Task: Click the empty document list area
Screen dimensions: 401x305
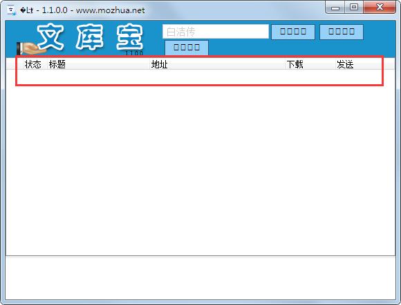Action: tap(200, 162)
